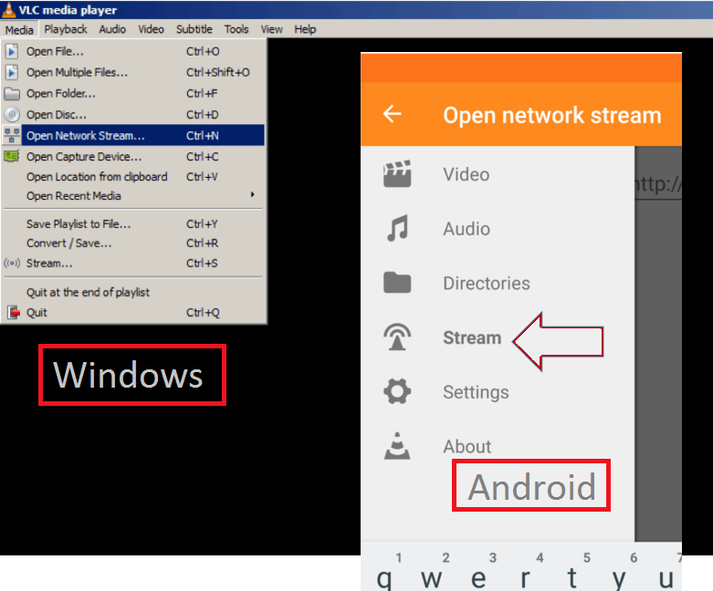This screenshot has height=591, width=713.
Task: Open the Playback menu
Action: (x=66, y=29)
